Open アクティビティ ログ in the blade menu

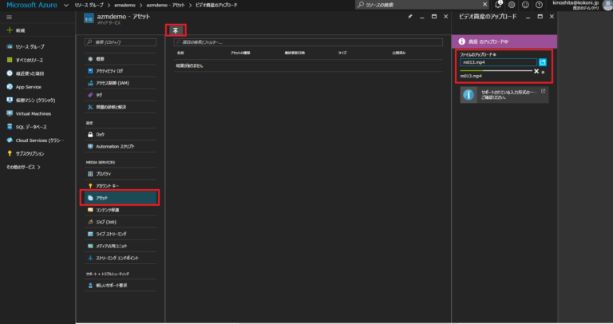click(x=121, y=71)
